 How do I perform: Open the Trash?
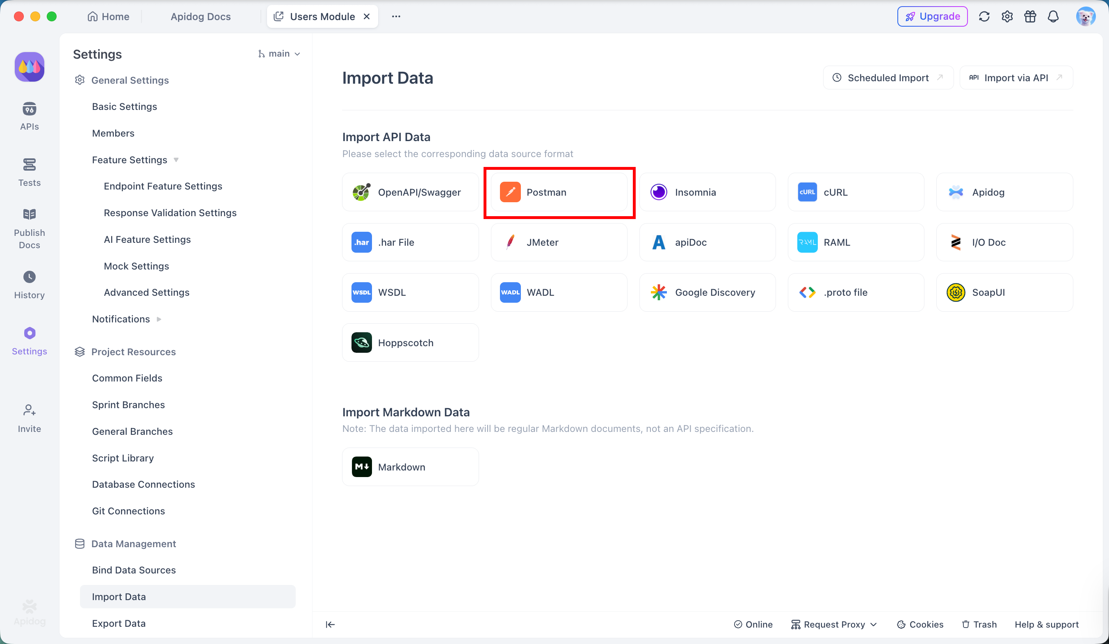click(x=979, y=624)
